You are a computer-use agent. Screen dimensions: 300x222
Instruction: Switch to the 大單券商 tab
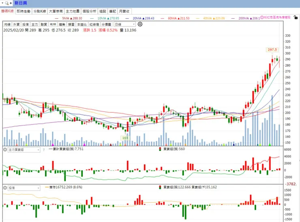56,11
